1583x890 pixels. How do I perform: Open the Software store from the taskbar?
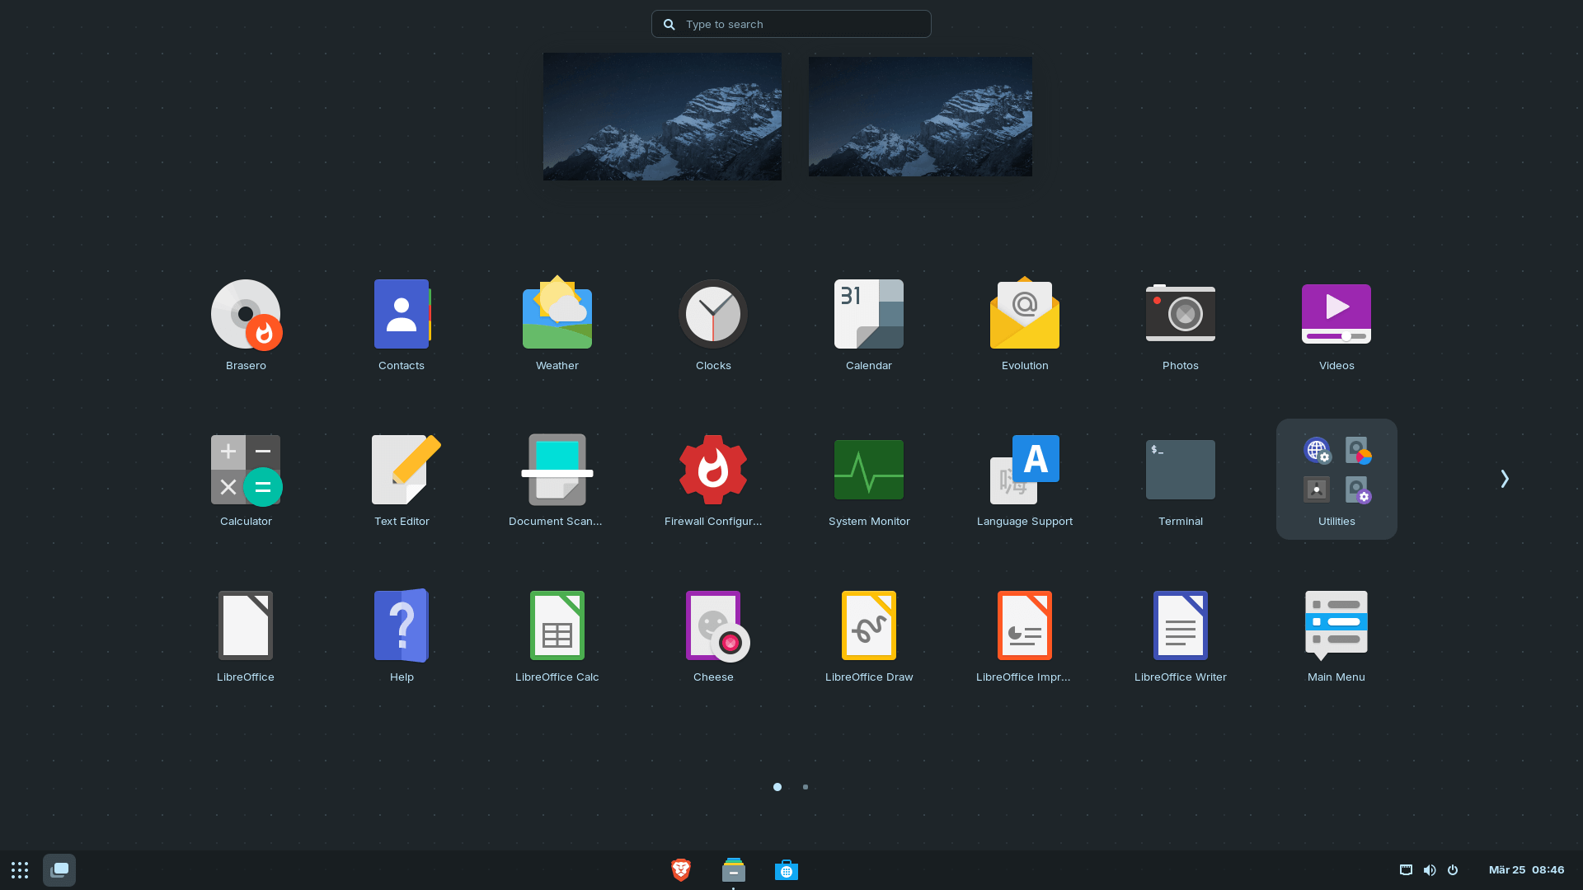point(787,869)
